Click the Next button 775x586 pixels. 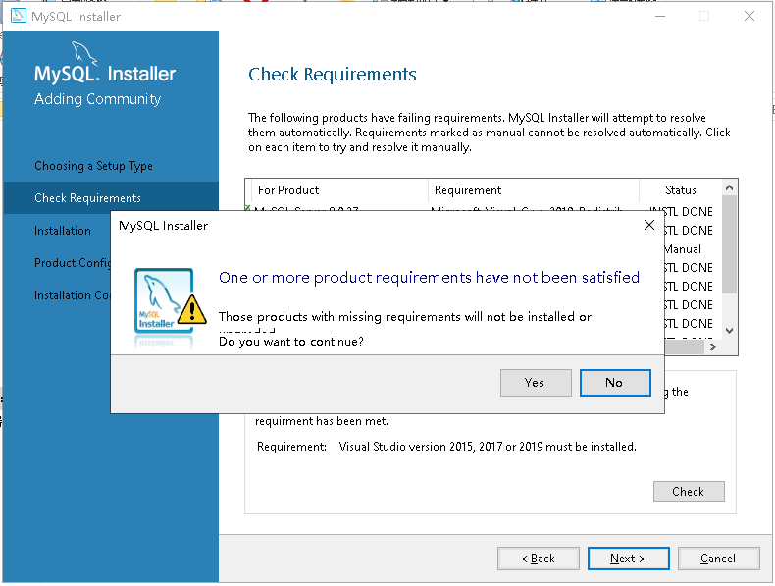click(628, 559)
